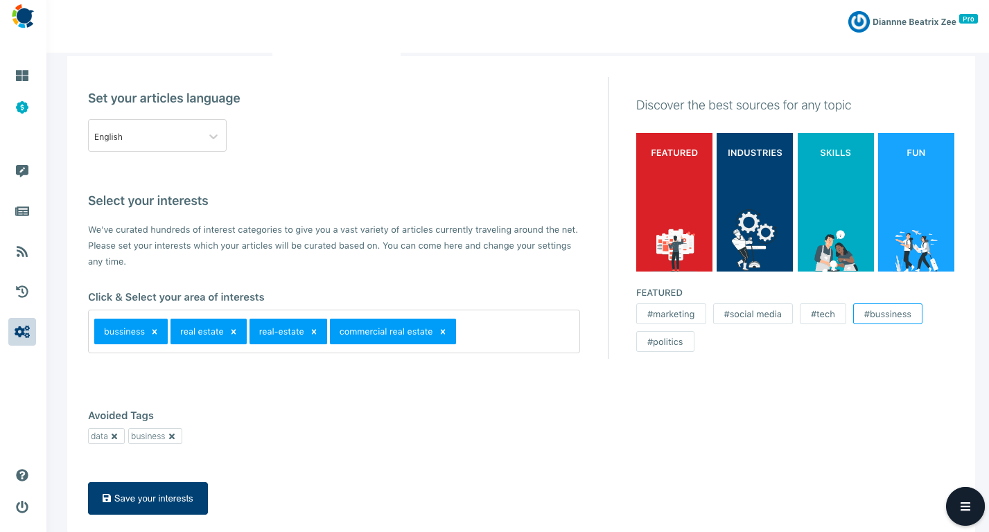Viewport: 989px width, 532px height.
Task: Click the power logout icon in sidebar
Action: point(22,507)
